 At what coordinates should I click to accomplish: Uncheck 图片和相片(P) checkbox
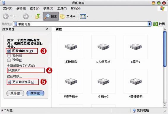9,51
